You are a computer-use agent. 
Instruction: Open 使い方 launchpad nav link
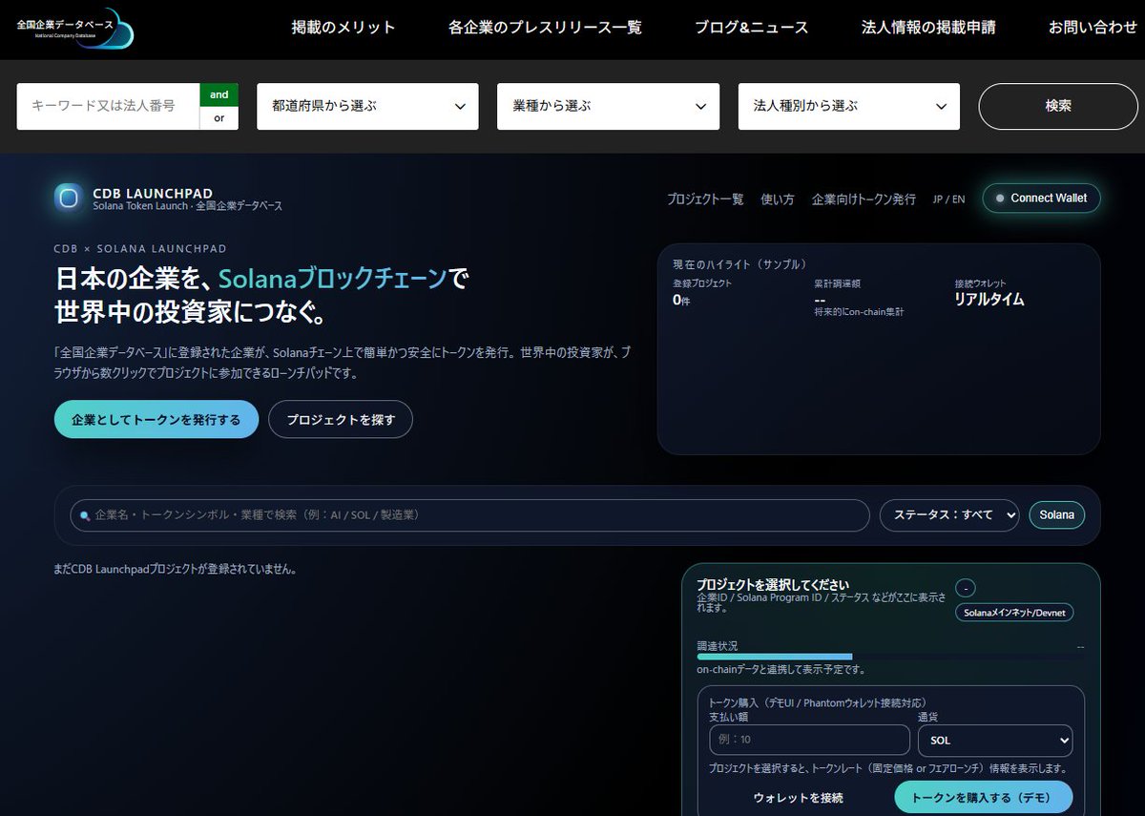pyautogui.click(x=778, y=199)
